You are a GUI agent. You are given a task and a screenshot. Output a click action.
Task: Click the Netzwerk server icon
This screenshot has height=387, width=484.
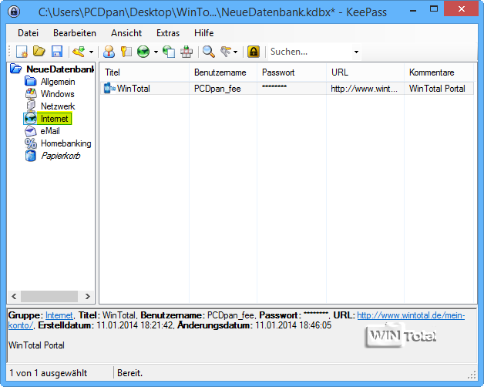coord(31,106)
